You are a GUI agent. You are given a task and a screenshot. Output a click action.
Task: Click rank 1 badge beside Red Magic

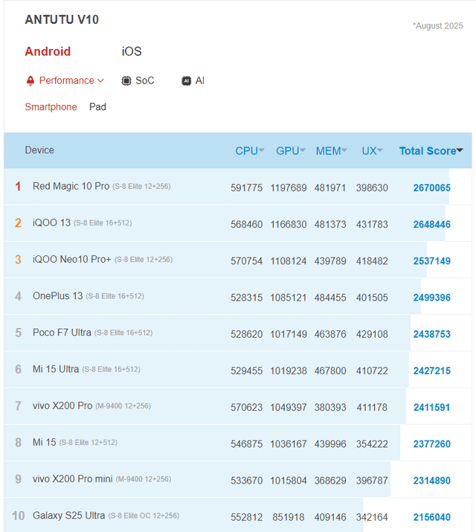coord(19,186)
